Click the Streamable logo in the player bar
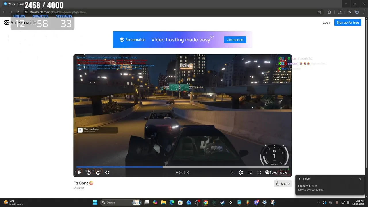The width and height of the screenshot is (368, 207). 276,172
